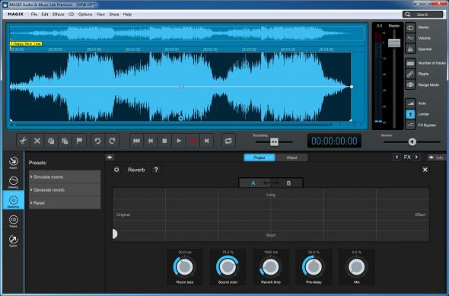
Task: Click the Pre-delay knob
Action: 314,267
